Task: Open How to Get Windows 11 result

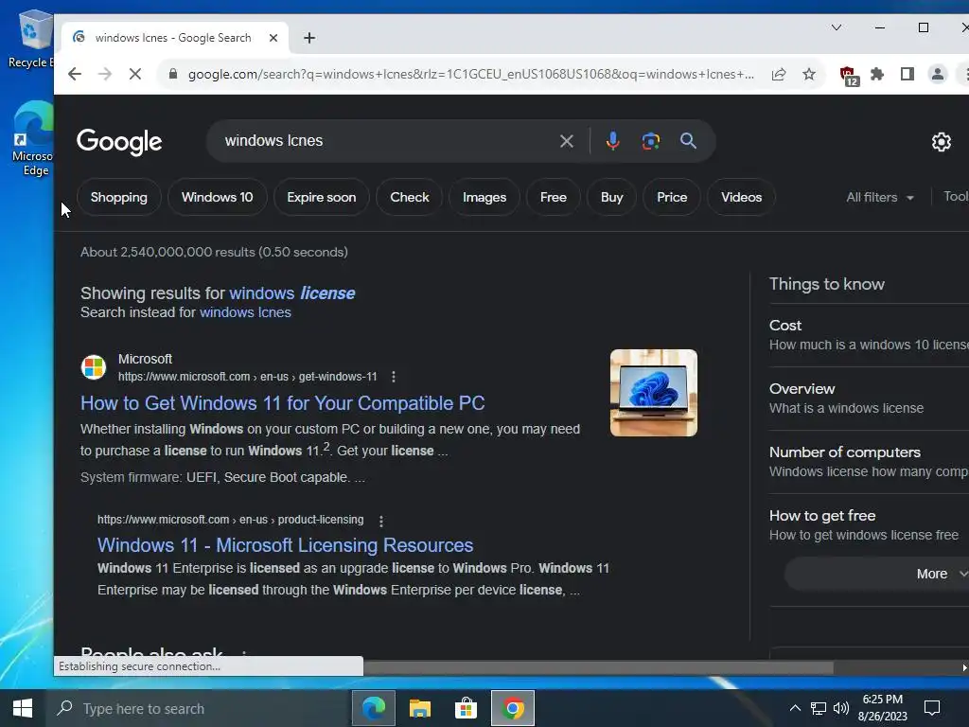Action: point(282,403)
